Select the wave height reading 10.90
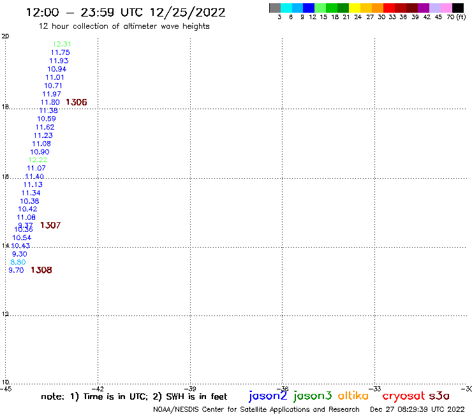The height and width of the screenshot is (415, 472). [40, 152]
